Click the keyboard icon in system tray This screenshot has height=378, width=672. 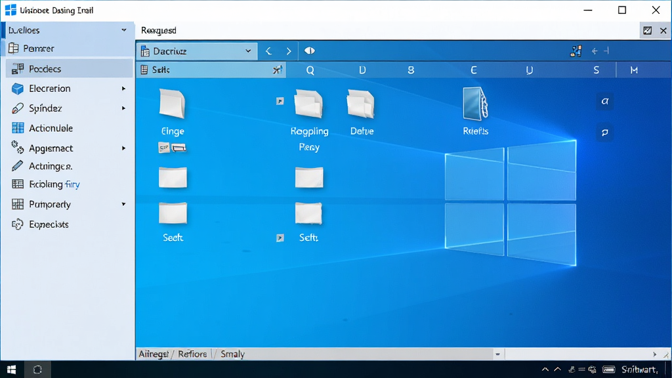point(608,369)
